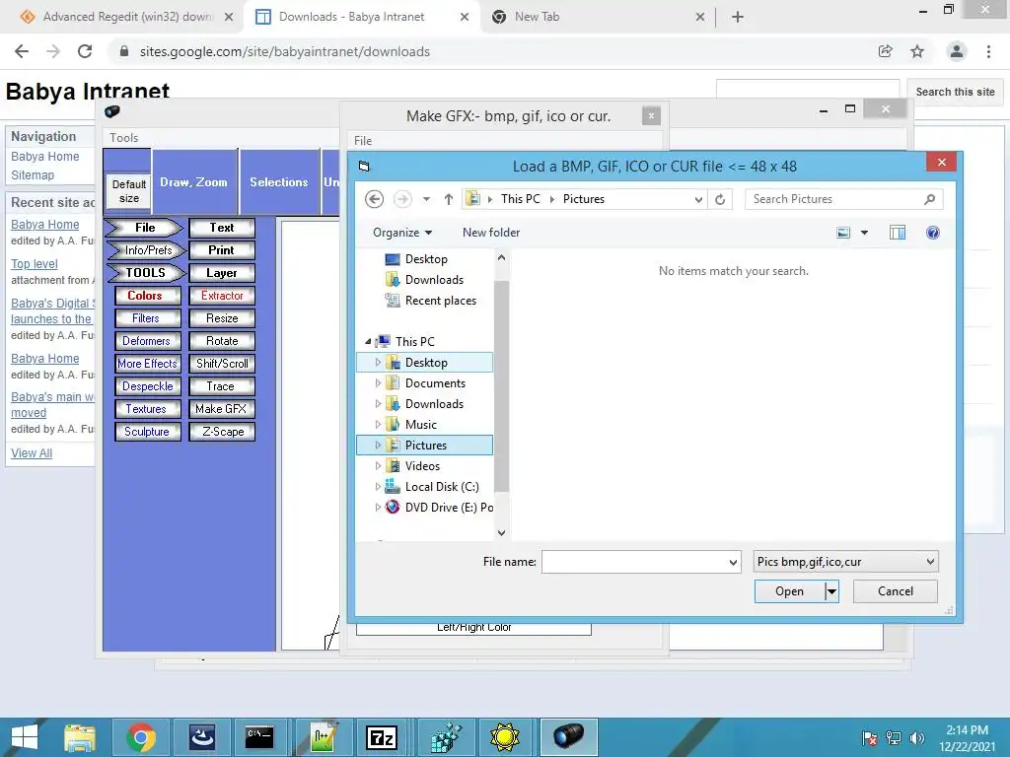Bookmark this page with the star
Screen dimensions: 1010x757
(917, 51)
